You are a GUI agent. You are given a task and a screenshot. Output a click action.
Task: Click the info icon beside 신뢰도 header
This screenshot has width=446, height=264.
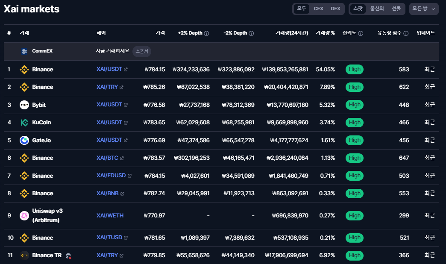[361, 33]
